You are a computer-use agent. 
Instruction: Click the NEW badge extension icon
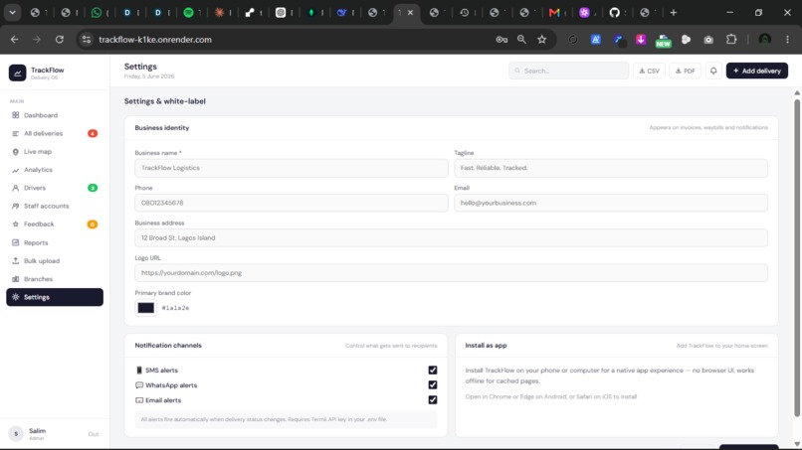664,41
